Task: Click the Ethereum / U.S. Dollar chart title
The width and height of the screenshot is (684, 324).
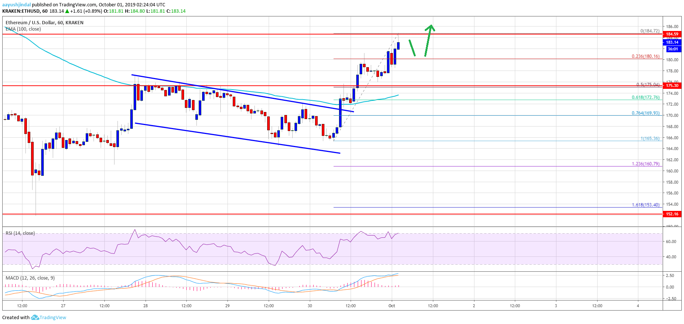Action: [44, 23]
